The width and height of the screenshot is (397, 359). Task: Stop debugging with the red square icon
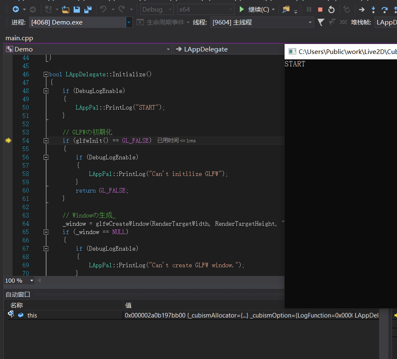(x=320, y=9)
